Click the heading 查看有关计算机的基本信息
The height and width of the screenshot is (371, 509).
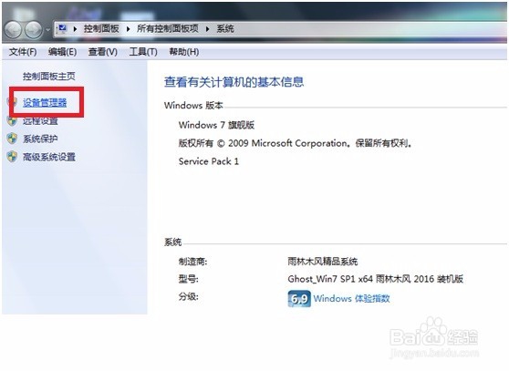[234, 82]
